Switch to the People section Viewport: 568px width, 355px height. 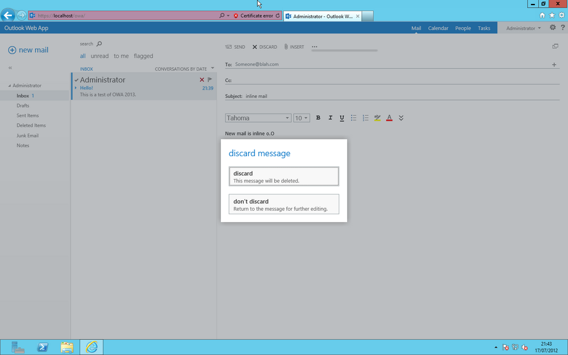(x=463, y=28)
